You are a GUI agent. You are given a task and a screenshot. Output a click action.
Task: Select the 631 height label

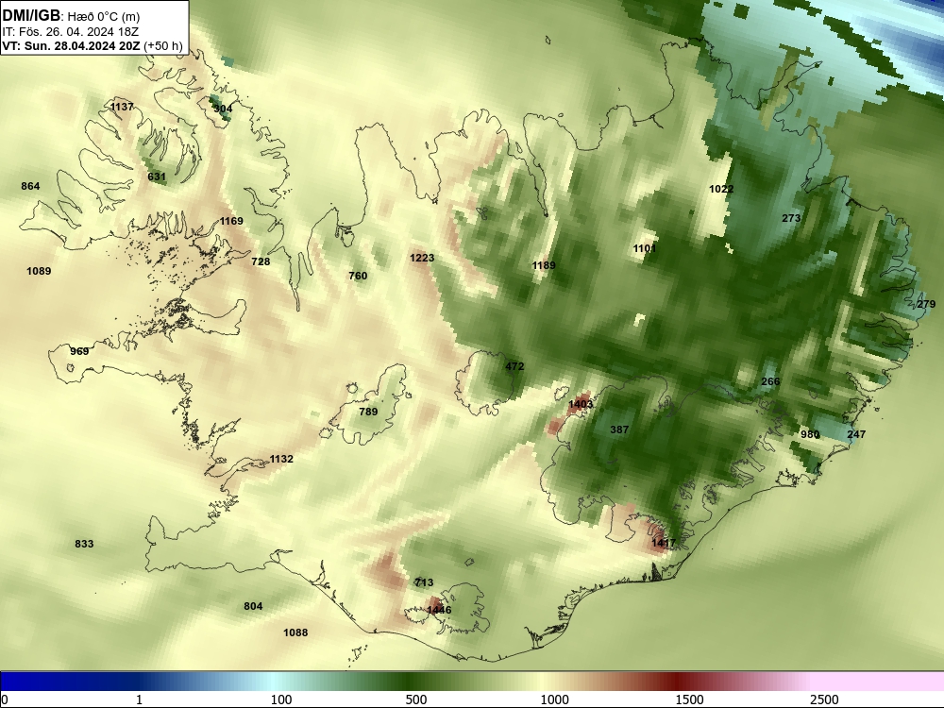157,177
